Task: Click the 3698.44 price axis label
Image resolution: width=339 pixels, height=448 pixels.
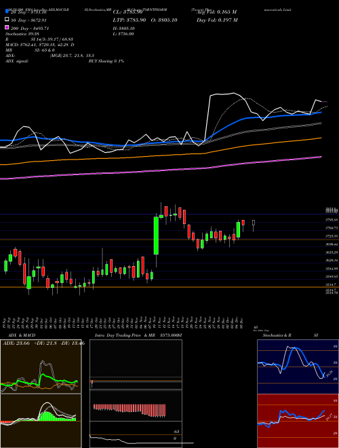Action: coord(332,244)
